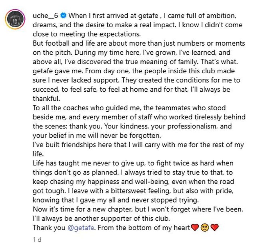253x243 pixels.
Task: Click the "1 d" post timestamp
Action: 37,239
